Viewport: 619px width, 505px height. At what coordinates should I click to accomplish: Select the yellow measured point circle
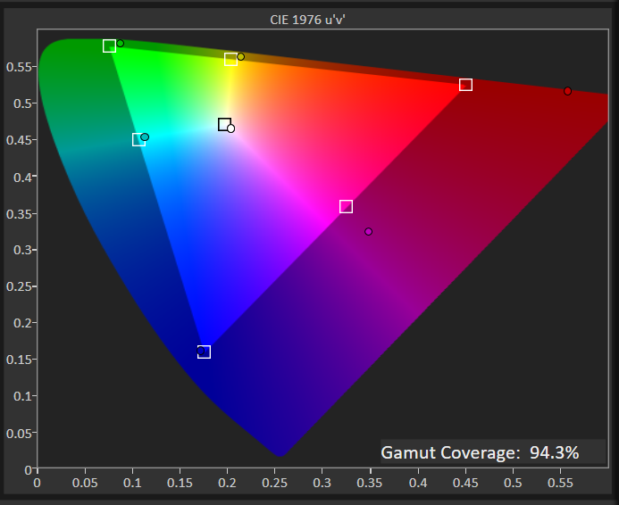pyautogui.click(x=240, y=56)
